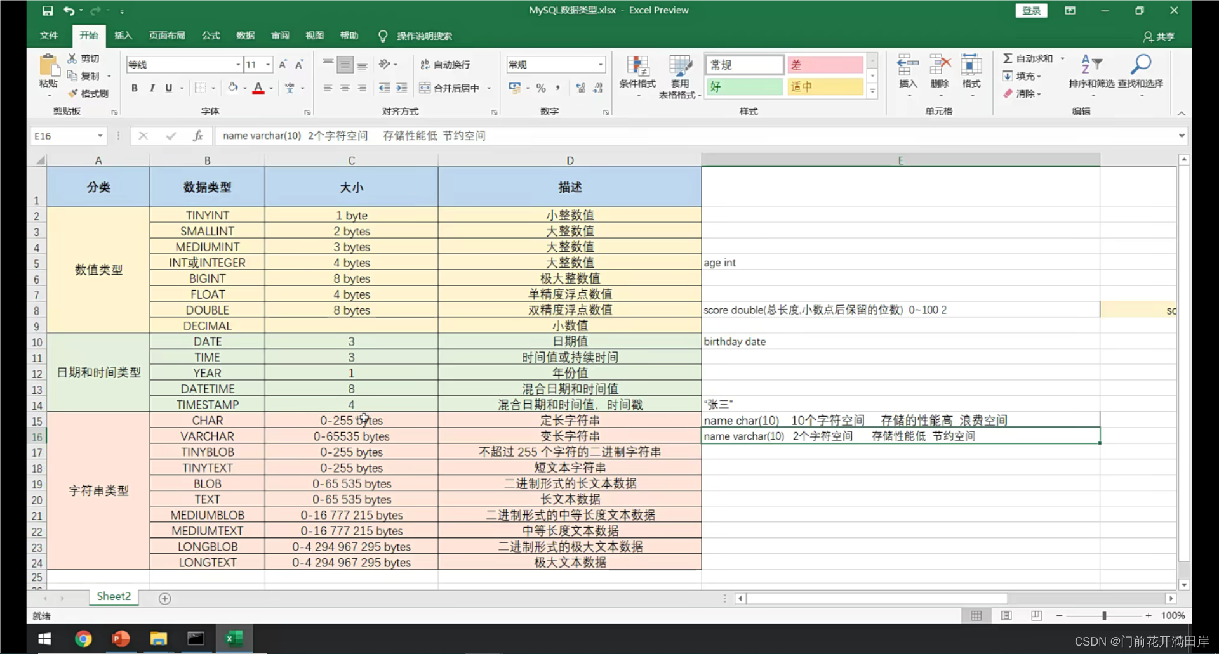Click the Increase Font Size icon
This screenshot has width=1219, height=654.
283,64
